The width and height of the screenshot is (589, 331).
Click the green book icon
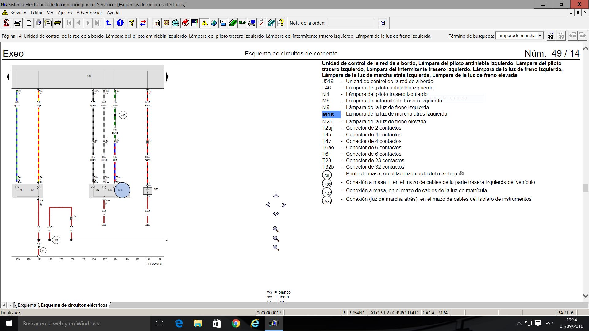pyautogui.click(x=233, y=23)
